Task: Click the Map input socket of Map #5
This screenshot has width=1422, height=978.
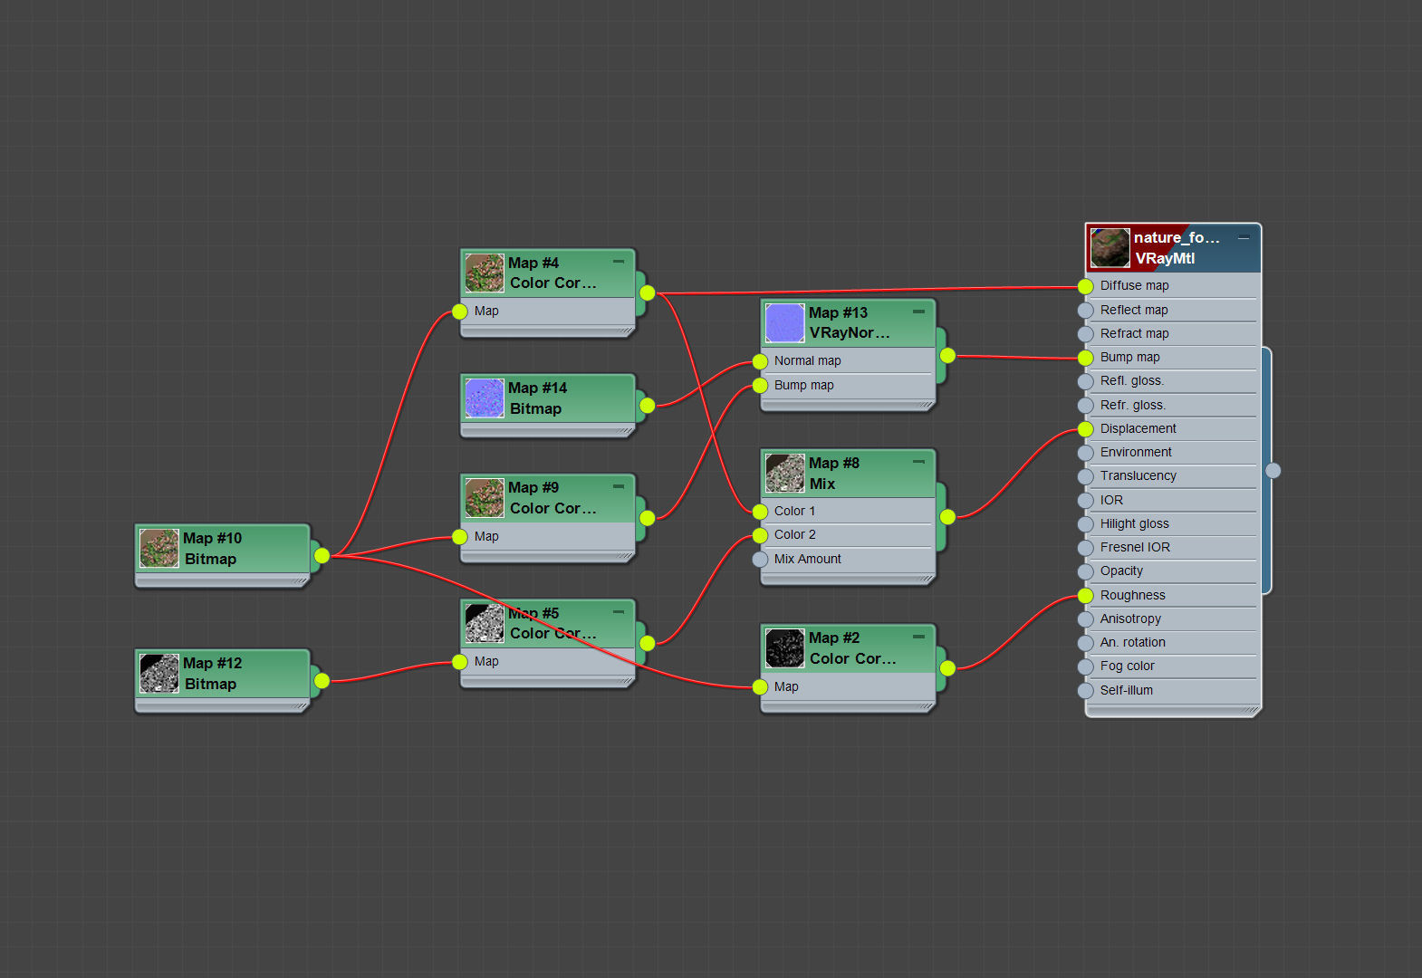Action: 460,662
